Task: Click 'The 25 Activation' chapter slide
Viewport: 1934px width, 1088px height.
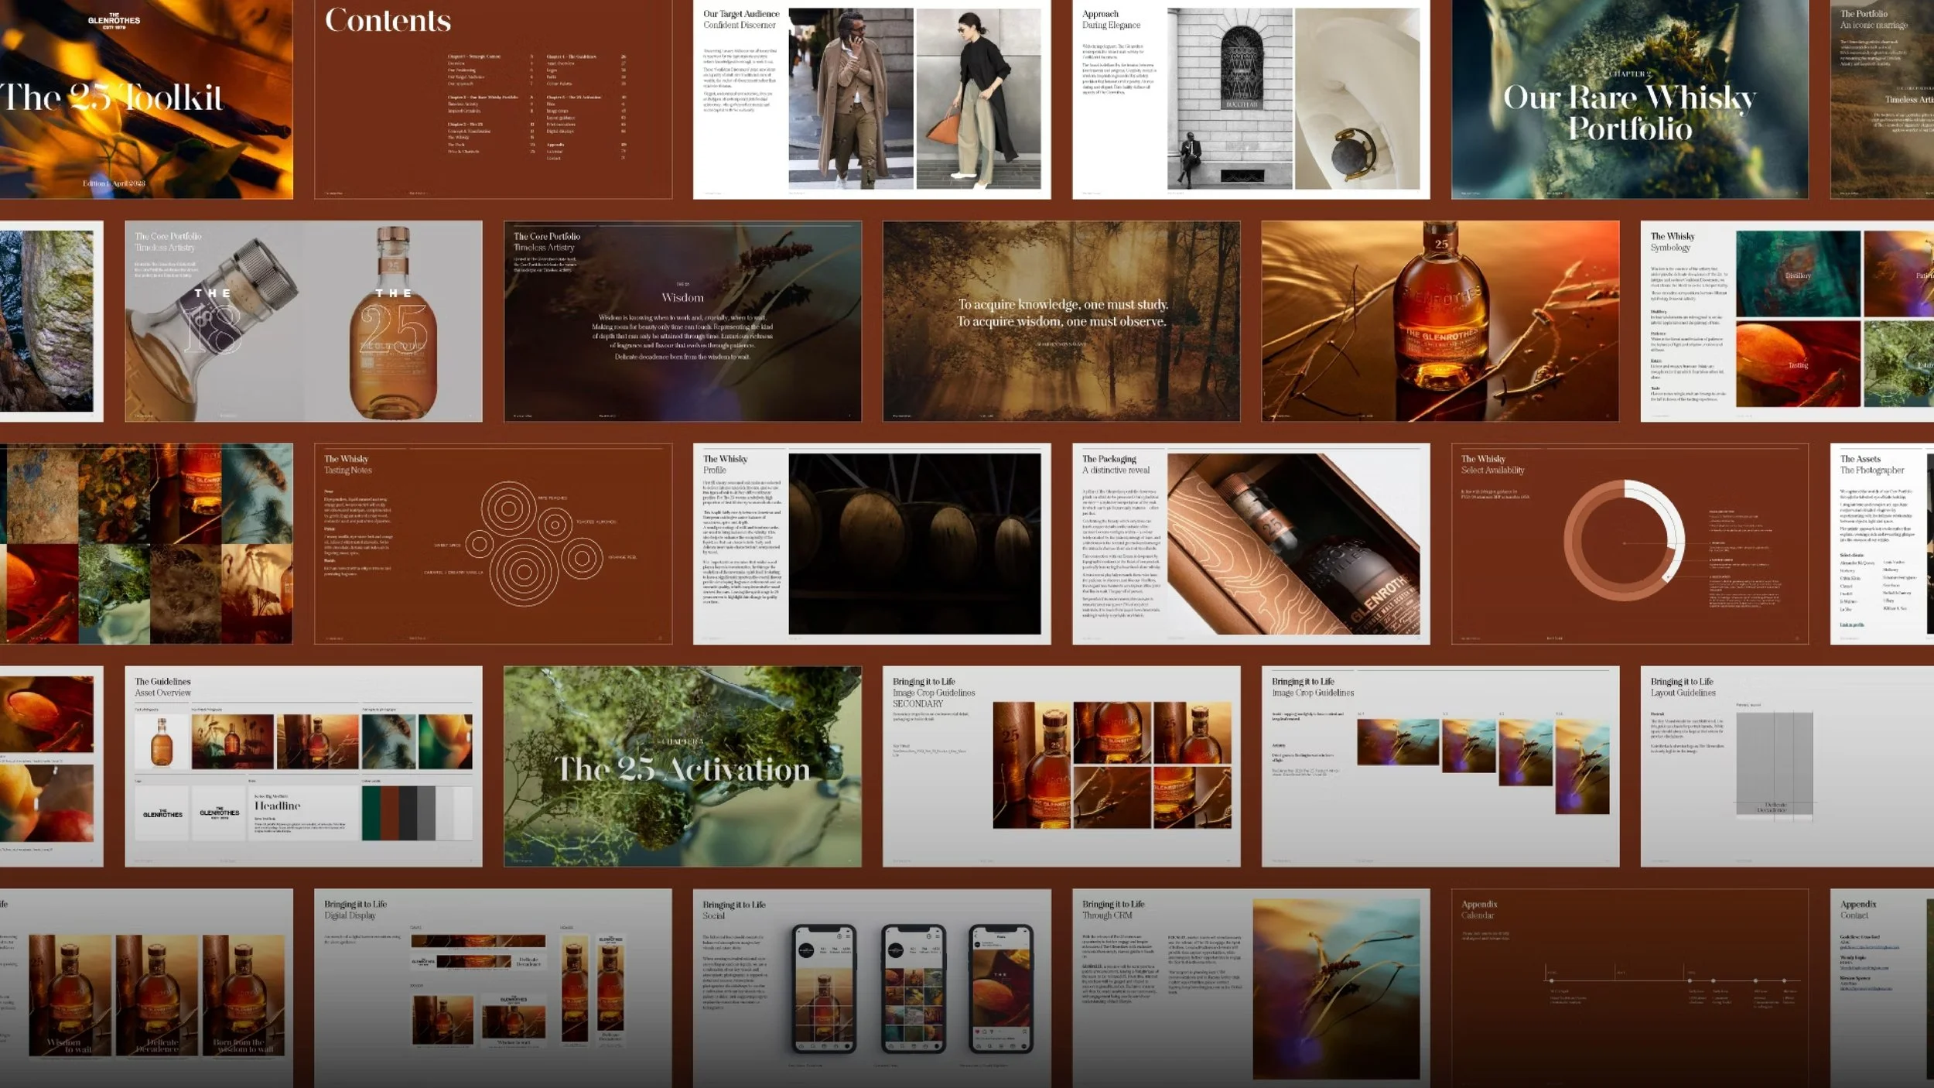Action: coord(682,766)
